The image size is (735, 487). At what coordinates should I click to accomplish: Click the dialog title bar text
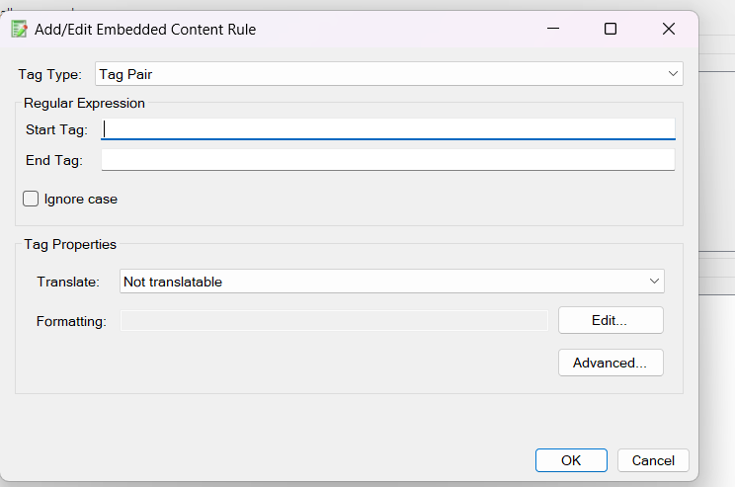pos(145,30)
